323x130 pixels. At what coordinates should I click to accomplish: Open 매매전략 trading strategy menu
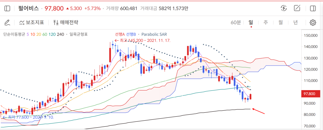click(66, 22)
